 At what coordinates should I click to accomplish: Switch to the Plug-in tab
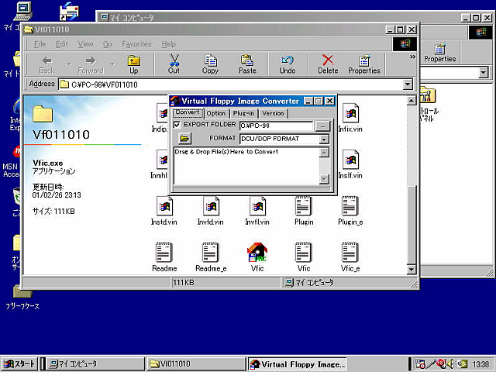click(243, 113)
